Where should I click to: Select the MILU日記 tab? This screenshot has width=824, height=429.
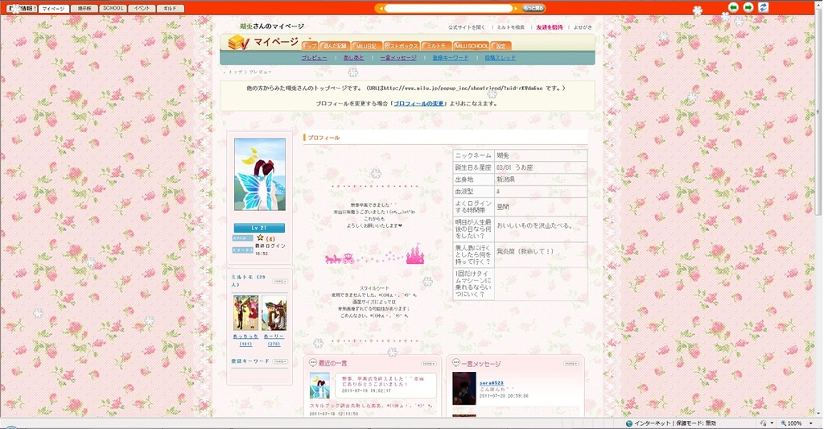(x=369, y=47)
